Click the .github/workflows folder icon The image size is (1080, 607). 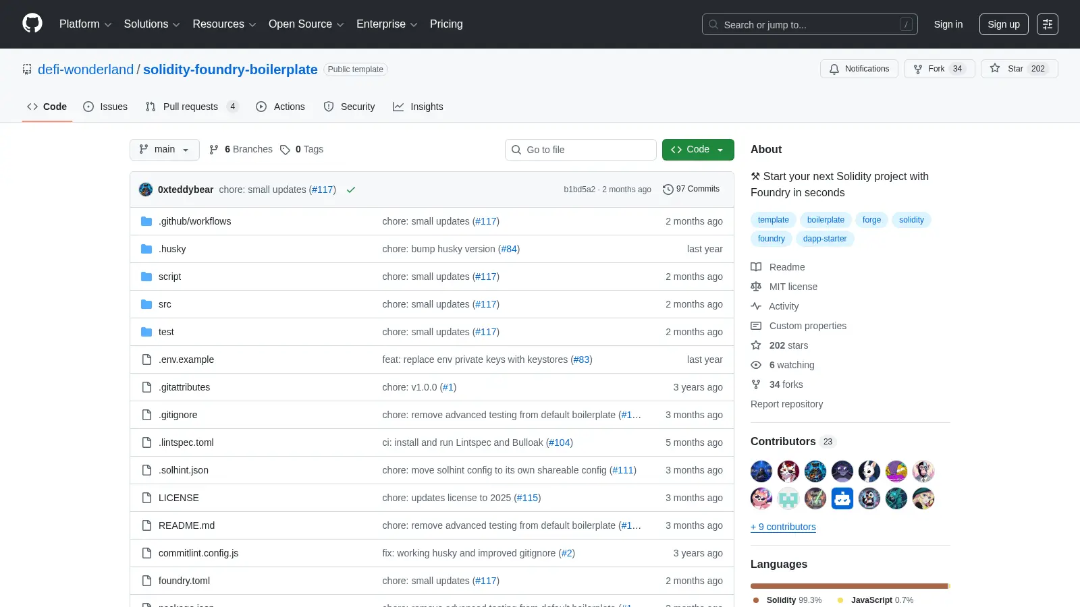point(146,221)
